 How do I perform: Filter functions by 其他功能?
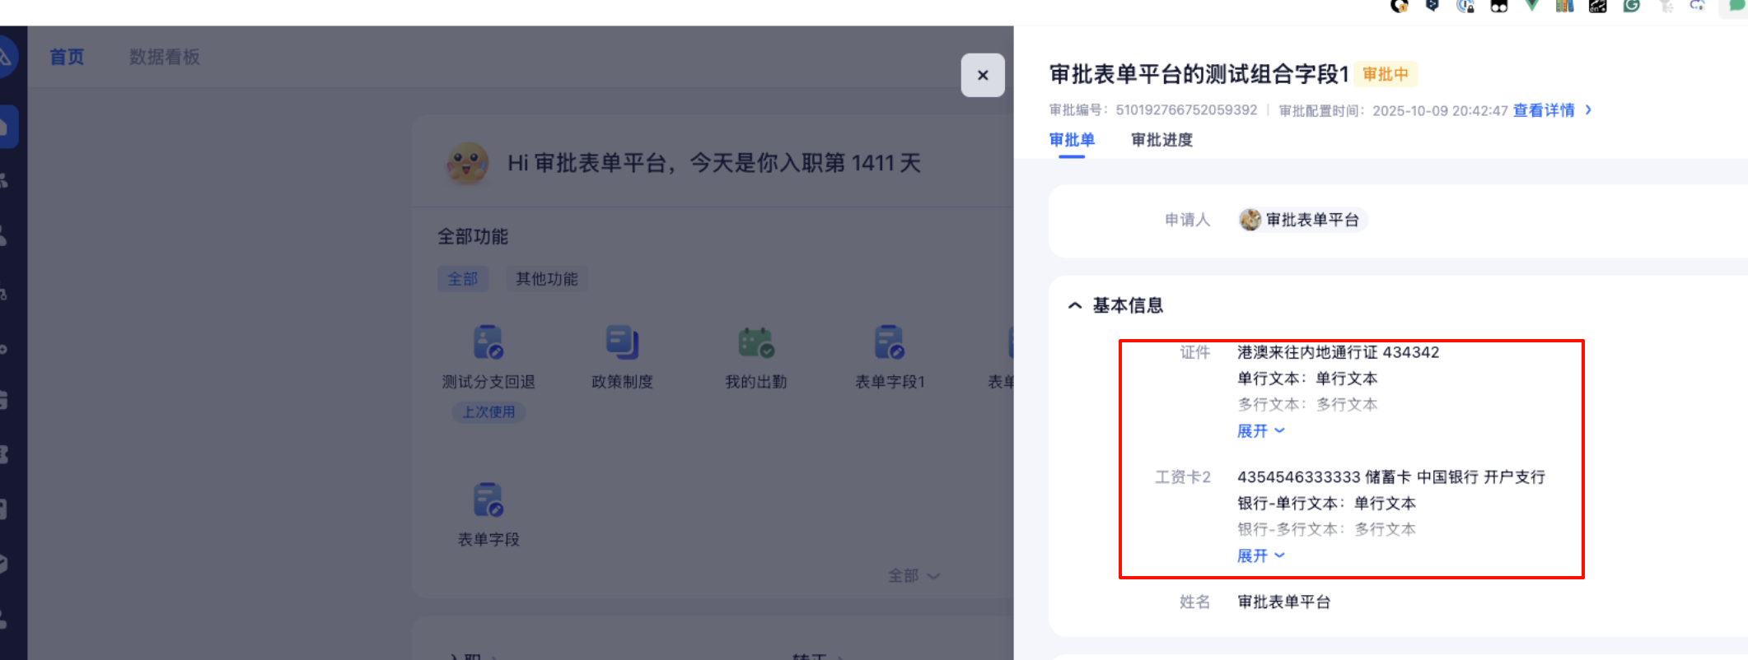546,279
